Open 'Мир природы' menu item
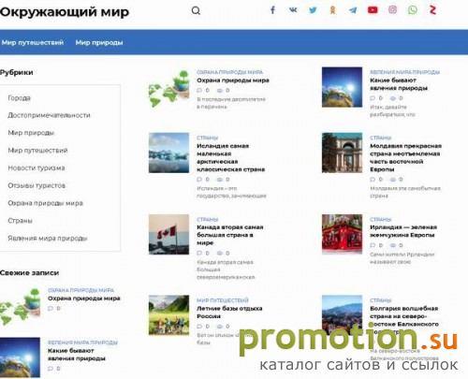Viewport: 468px width, 379px height. 99,42
